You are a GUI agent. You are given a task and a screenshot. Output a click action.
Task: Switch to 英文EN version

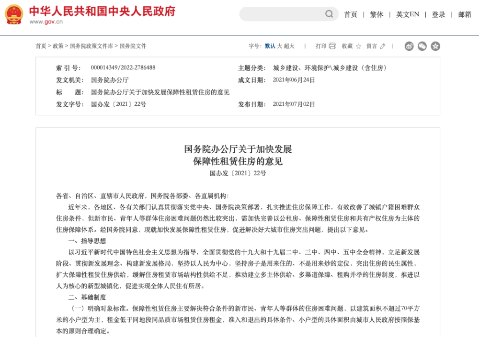coord(408,14)
